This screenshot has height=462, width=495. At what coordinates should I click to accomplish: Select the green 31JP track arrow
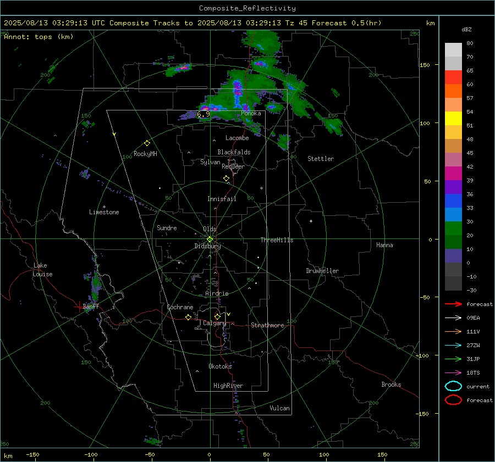453,359
